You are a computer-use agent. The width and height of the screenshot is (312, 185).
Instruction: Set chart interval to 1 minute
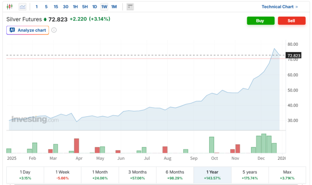pyautogui.click(x=37, y=7)
